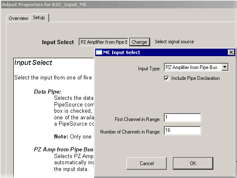Click the Input Select help heading

pos(33,63)
